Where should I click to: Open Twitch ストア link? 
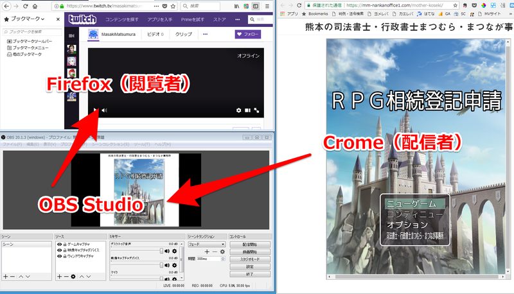point(220,19)
